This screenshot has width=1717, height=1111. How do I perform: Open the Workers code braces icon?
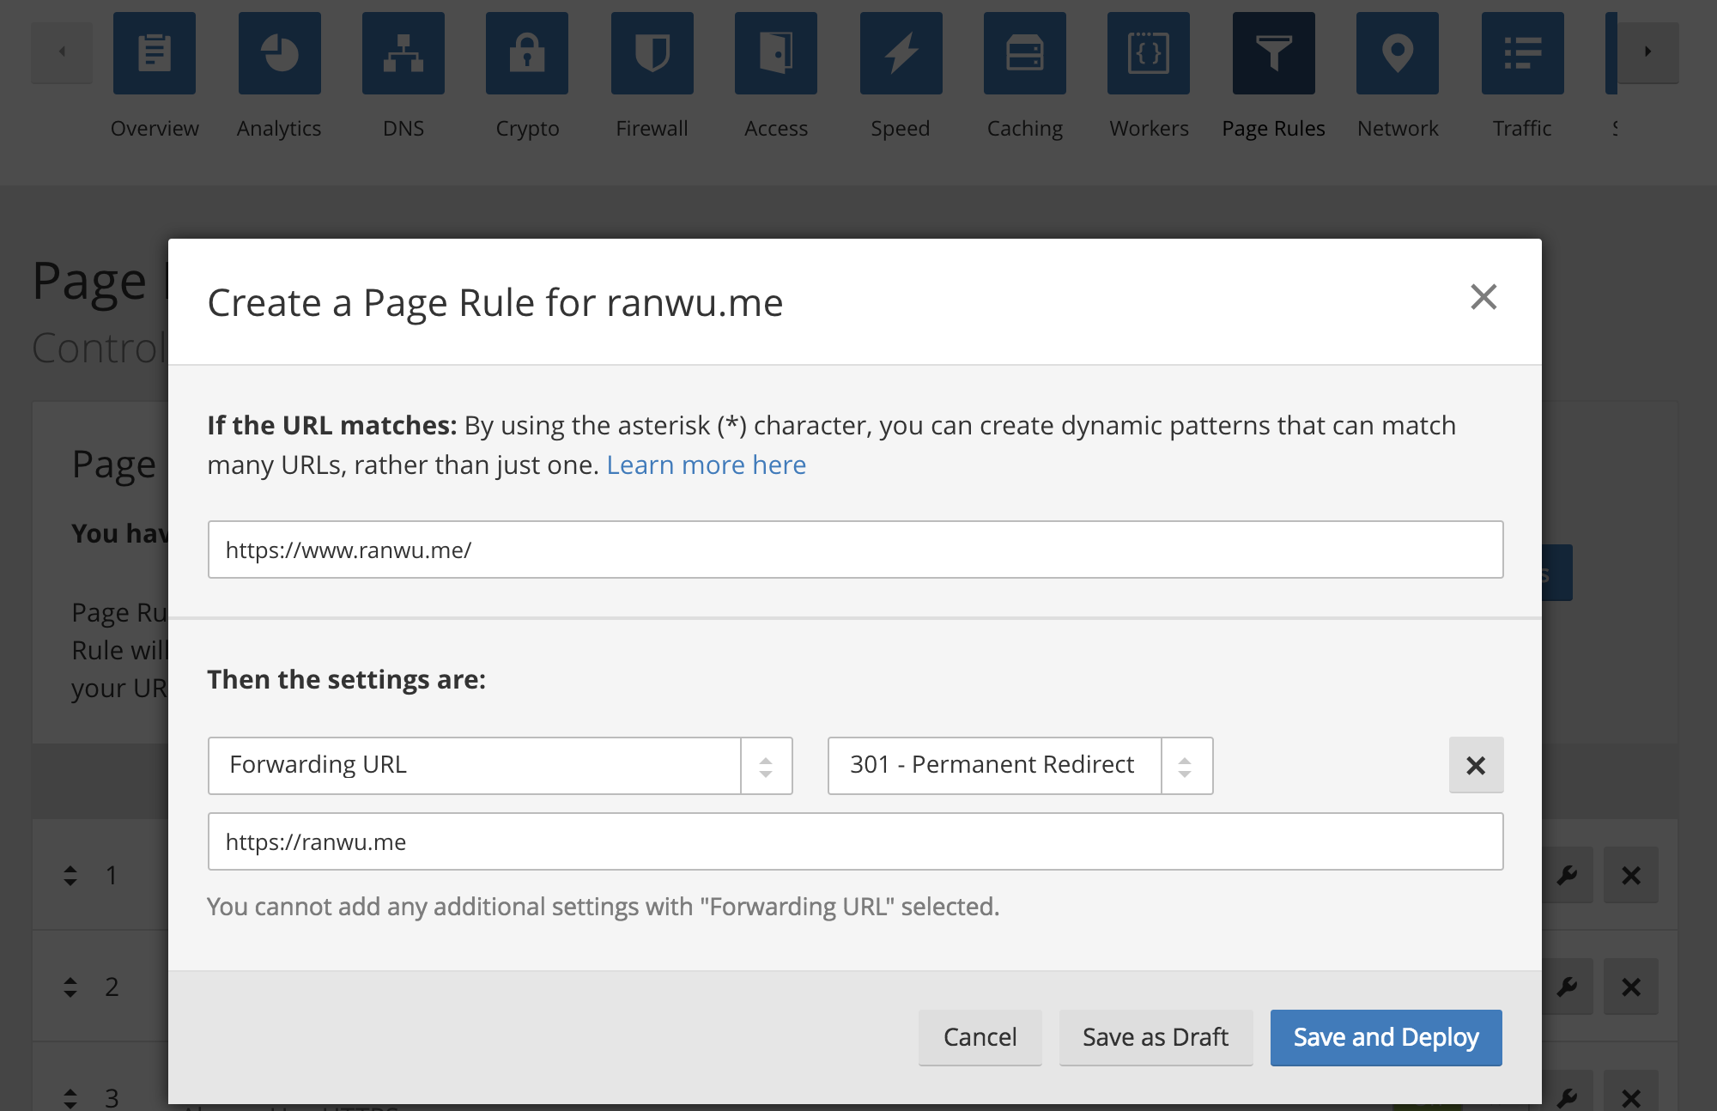pos(1149,53)
